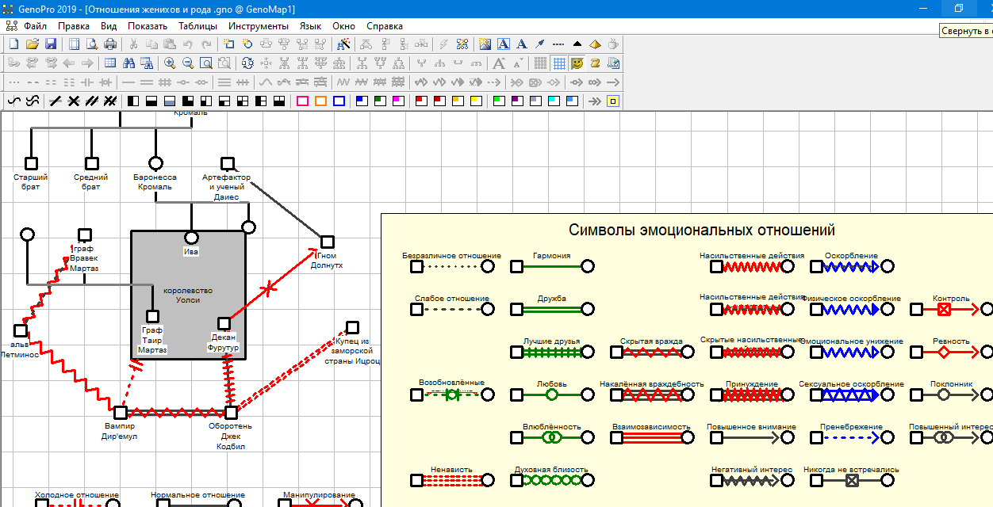The image size is (993, 507).
Task: Click the binoculars find icon
Action: click(128, 63)
